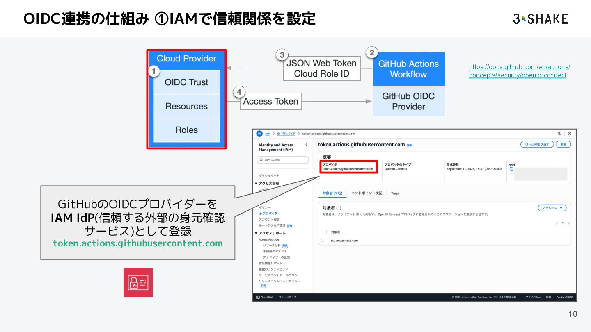The height and width of the screenshot is (332, 591).
Task: Click the GitHub Actions Workflow box
Action: 408,69
